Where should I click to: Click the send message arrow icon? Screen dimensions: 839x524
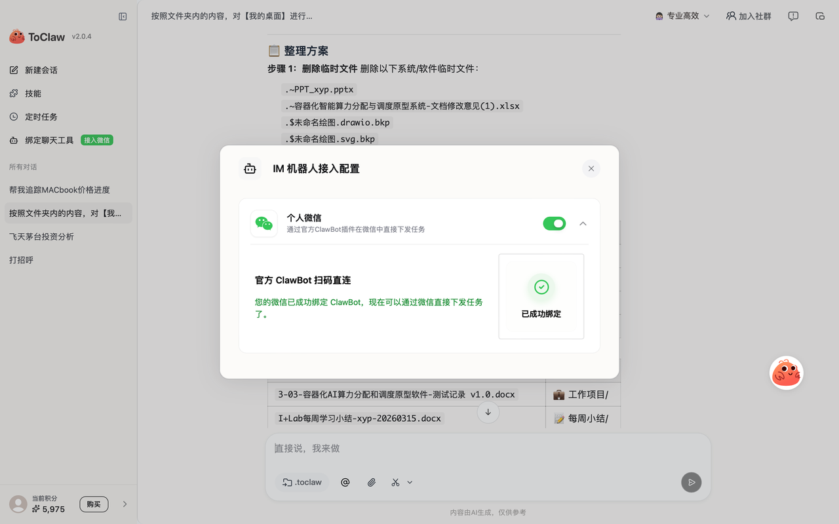691,482
